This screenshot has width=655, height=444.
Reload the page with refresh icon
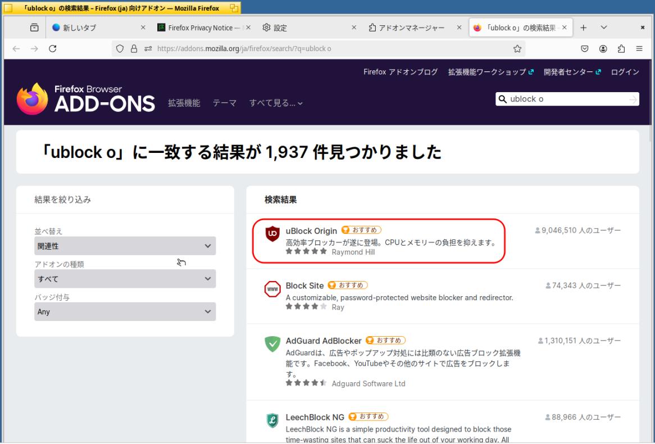(53, 48)
